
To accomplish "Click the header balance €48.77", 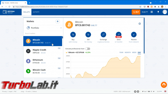I will [145, 12].
